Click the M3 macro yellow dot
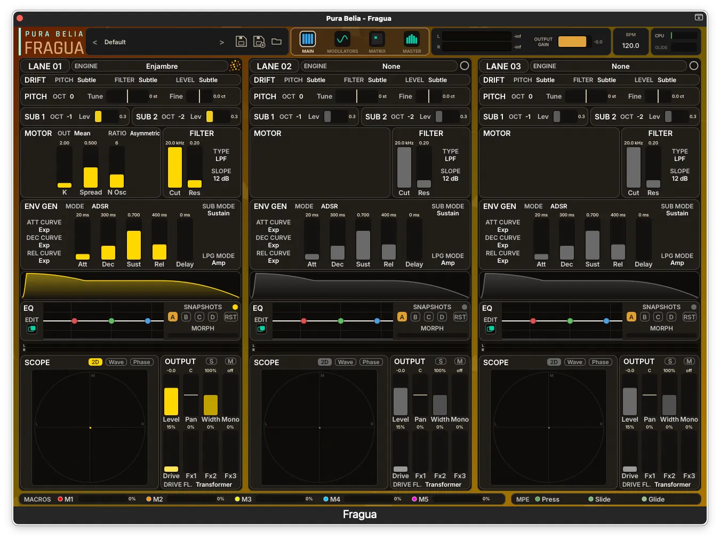 (x=237, y=499)
